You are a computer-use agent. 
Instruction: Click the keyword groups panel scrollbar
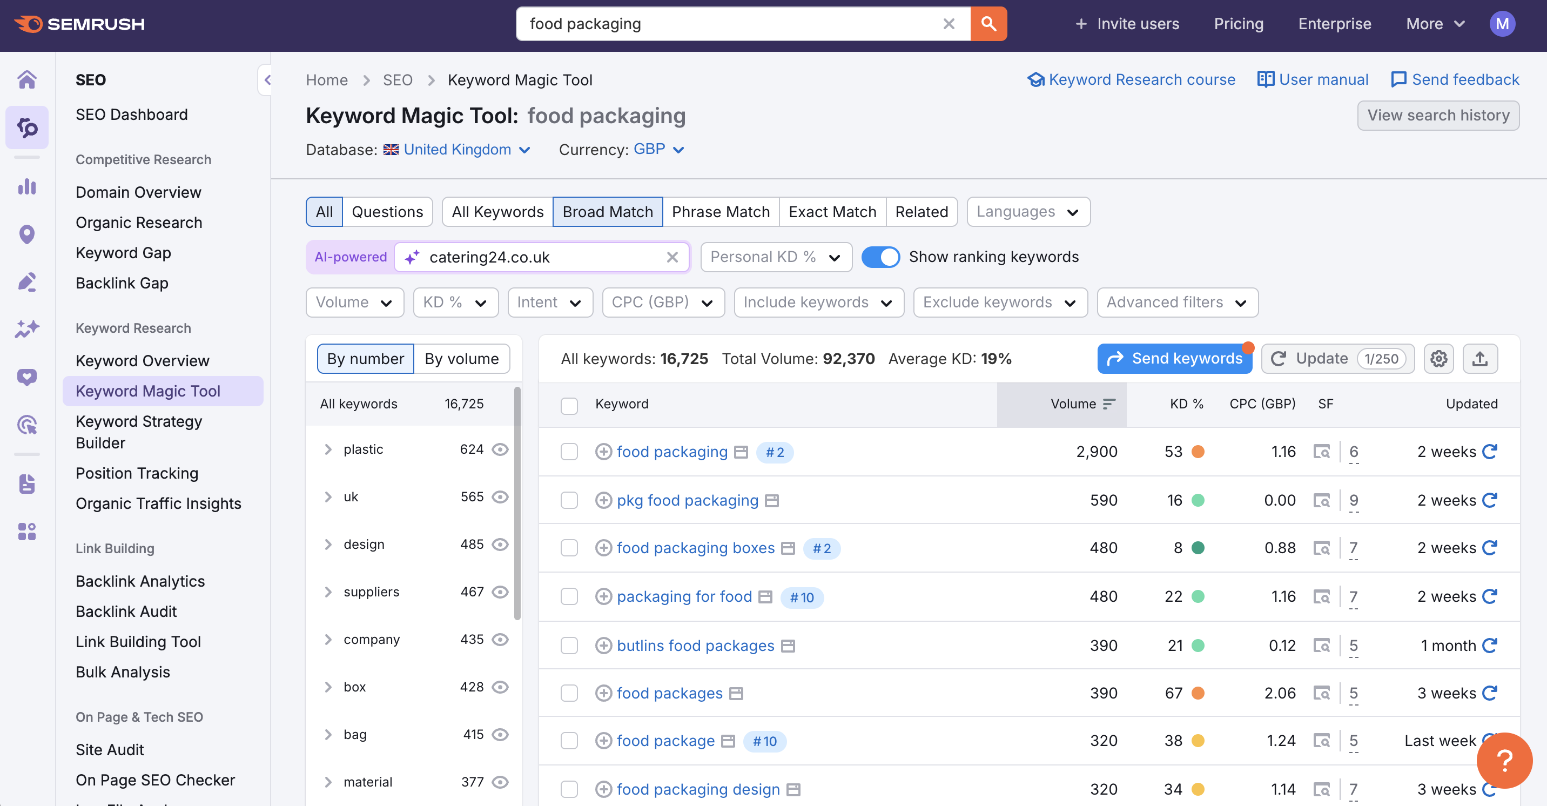point(517,503)
